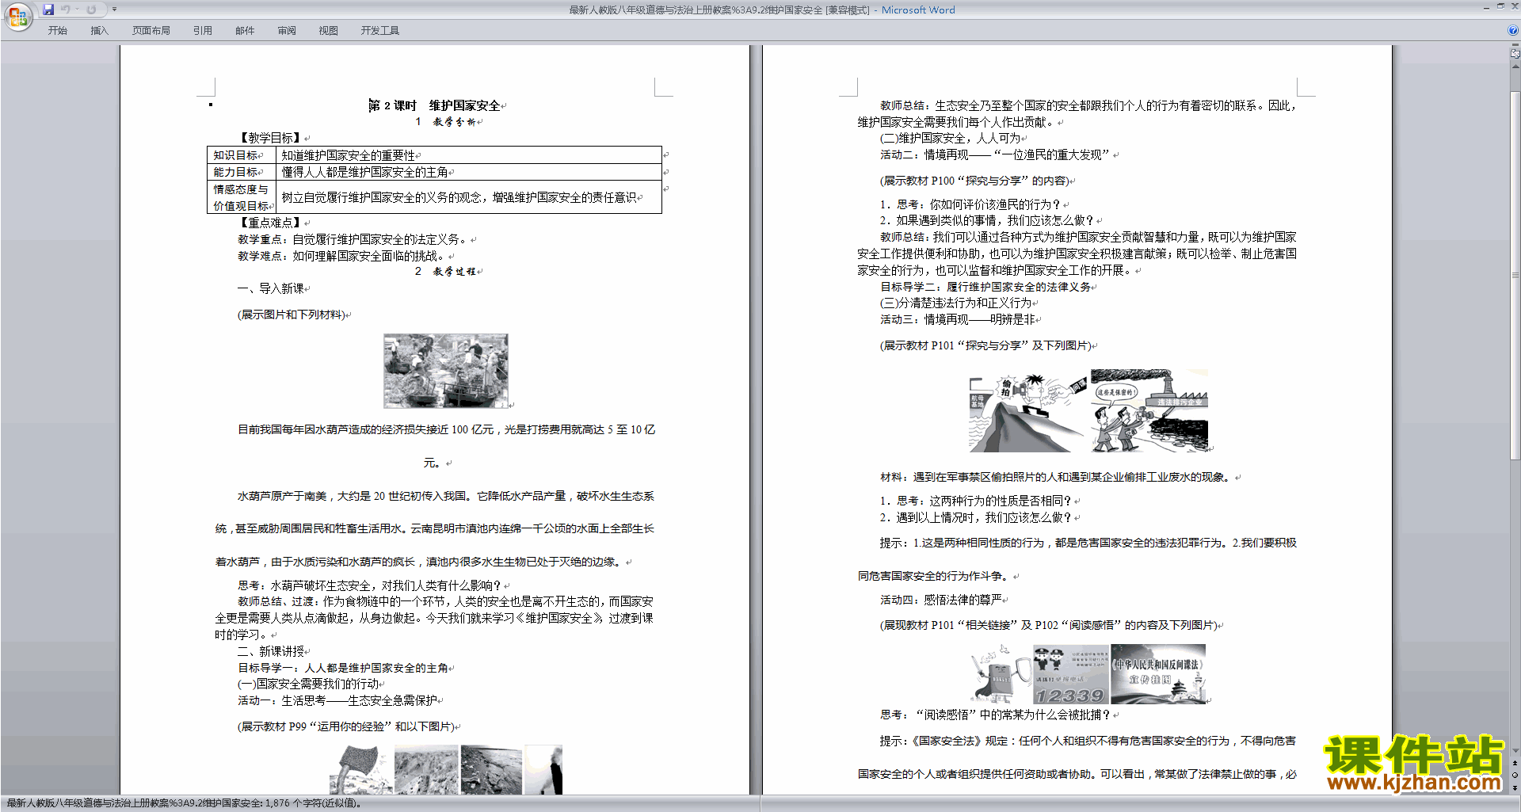The image size is (1521, 812).
Task: Select the 视图 tab
Action: point(329,31)
